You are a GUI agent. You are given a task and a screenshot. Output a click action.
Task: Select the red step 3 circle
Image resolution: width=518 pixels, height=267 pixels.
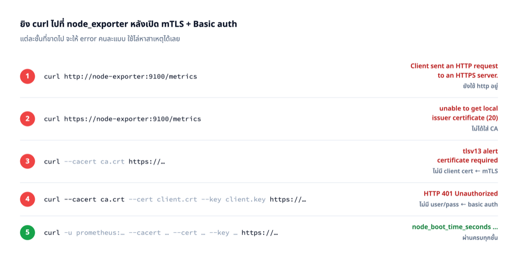27,161
